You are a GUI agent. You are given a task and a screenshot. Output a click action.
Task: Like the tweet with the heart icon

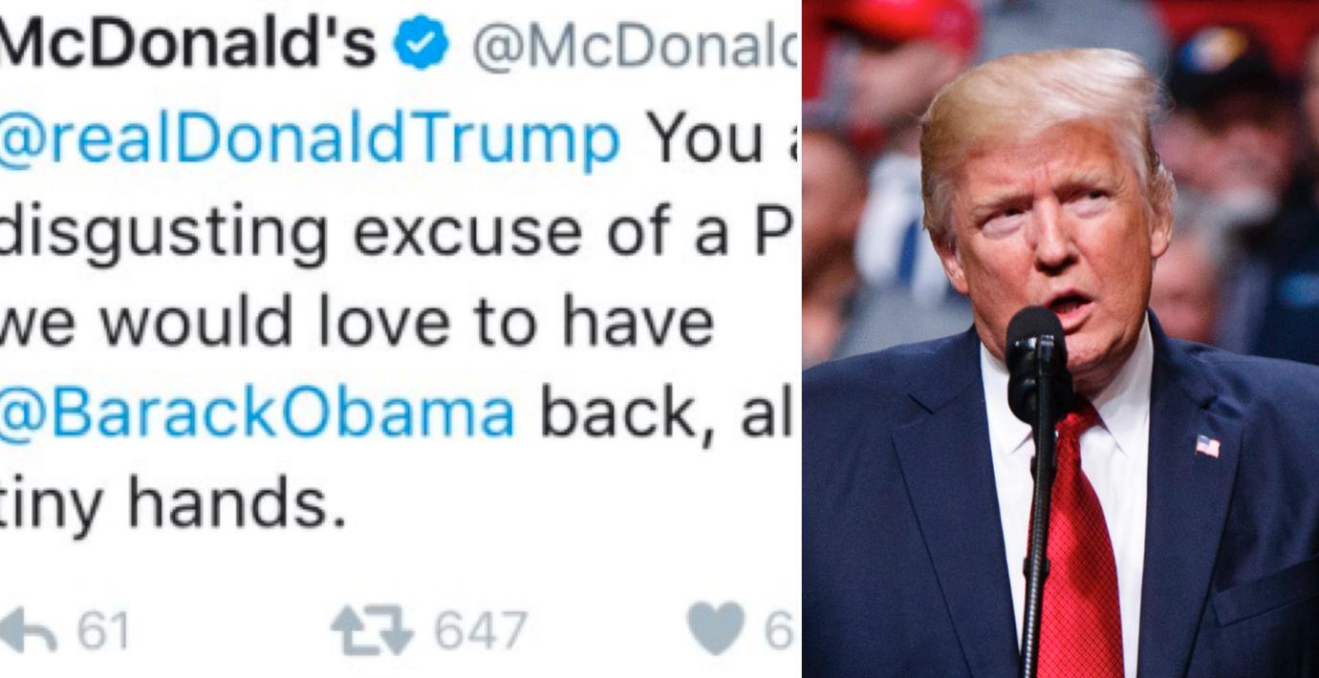tap(716, 628)
